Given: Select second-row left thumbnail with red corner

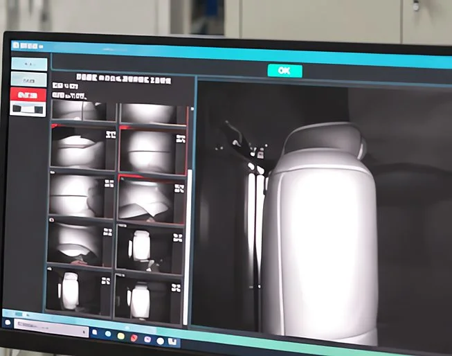Looking at the screenshot, I should click(84, 147).
